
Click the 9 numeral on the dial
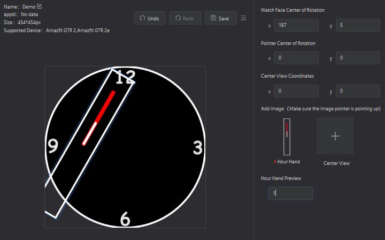[x=53, y=146]
